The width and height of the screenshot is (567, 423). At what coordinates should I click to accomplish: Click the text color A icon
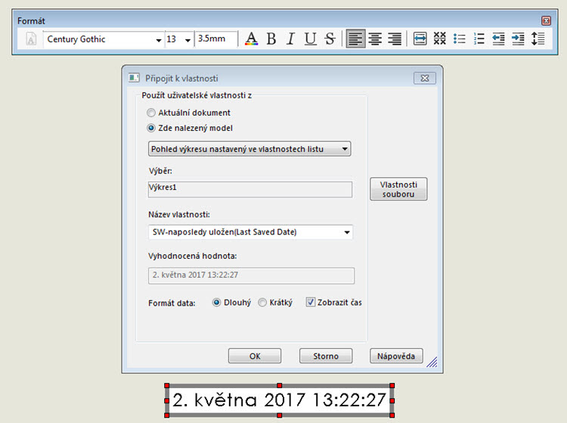251,39
